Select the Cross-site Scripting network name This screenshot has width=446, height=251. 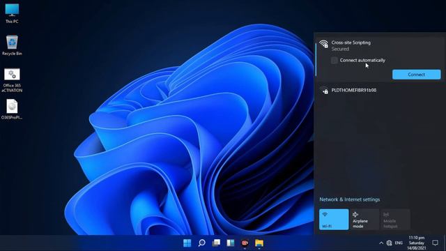pyautogui.click(x=351, y=43)
